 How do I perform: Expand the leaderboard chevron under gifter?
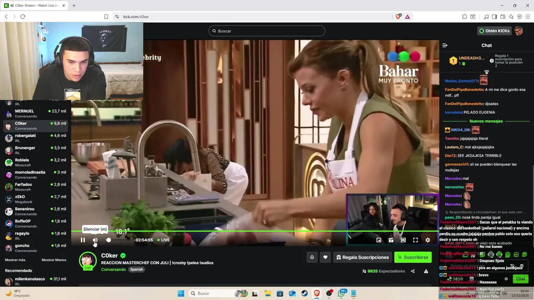click(486, 72)
